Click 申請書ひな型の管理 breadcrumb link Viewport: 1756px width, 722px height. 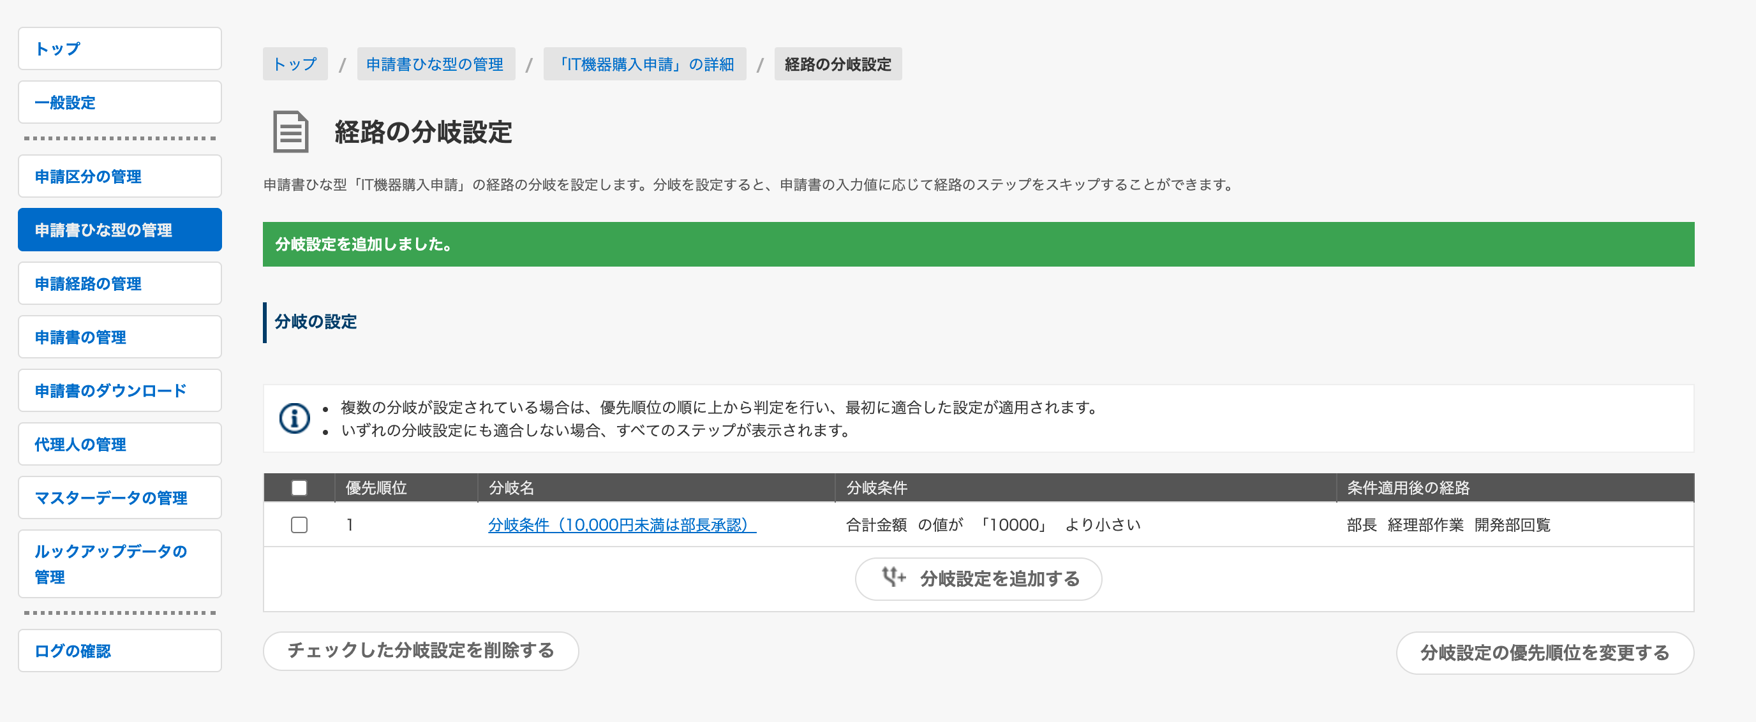tap(436, 64)
